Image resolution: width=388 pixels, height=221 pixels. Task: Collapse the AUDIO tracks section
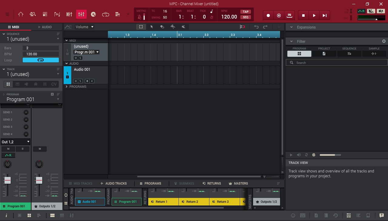67,63
